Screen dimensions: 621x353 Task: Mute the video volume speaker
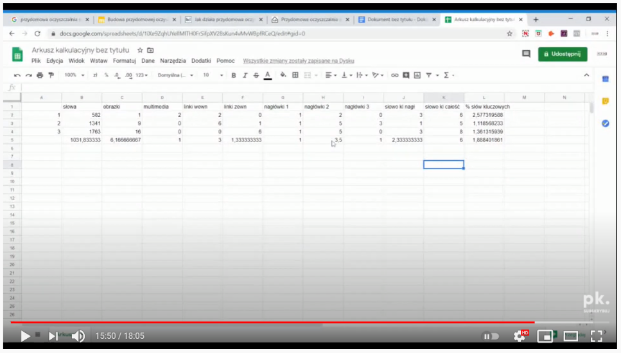pos(78,336)
